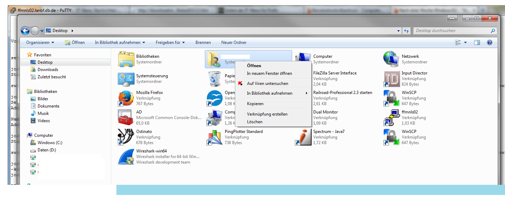Select the Ostinato shortcut icon

126,137
